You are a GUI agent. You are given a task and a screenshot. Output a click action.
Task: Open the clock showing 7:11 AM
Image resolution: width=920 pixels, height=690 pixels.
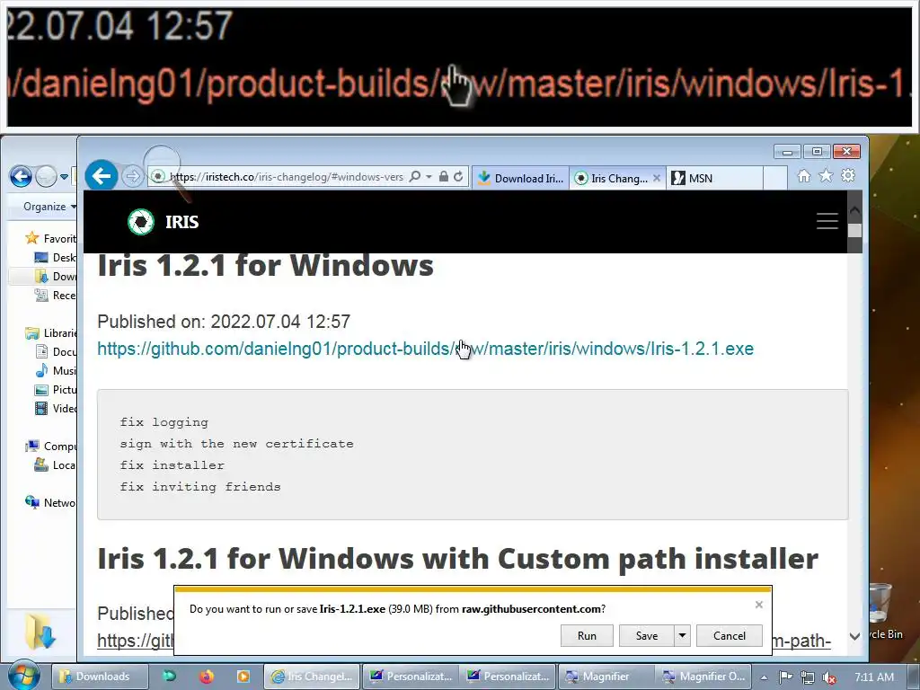click(x=874, y=677)
